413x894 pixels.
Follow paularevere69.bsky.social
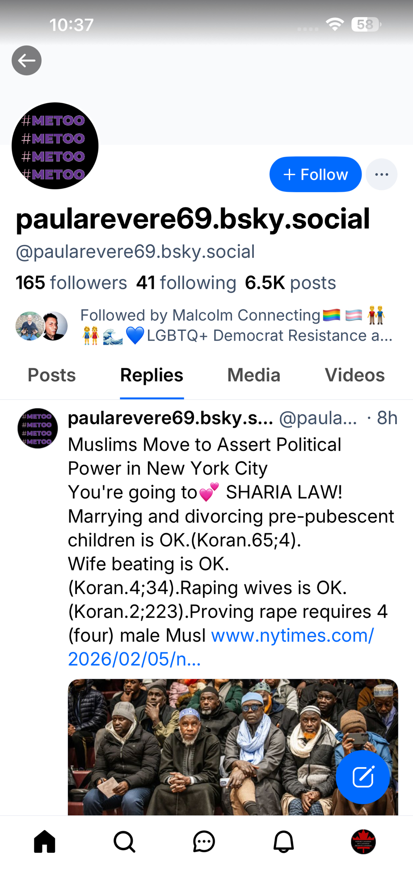click(x=315, y=174)
